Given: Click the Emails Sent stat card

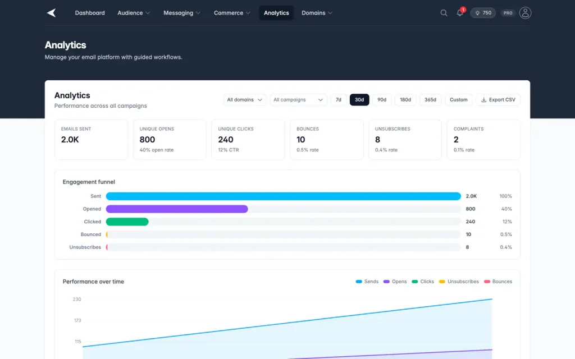Looking at the screenshot, I should 91,140.
